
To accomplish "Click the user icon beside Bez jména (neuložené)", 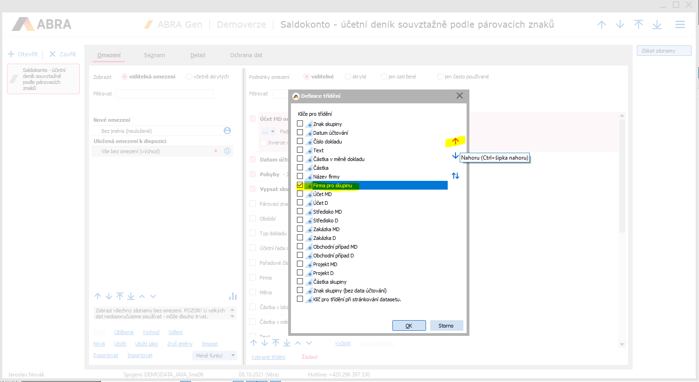I will click(x=227, y=131).
